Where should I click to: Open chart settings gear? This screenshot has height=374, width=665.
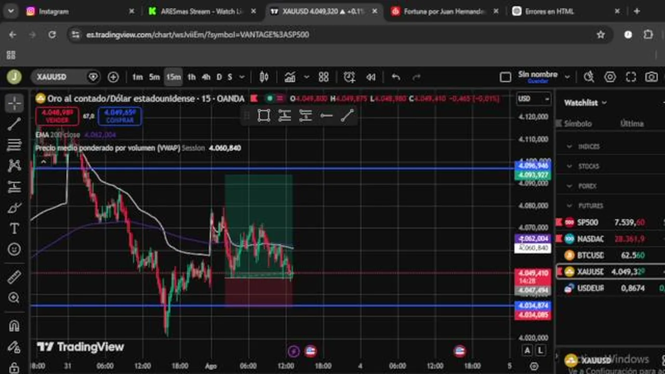pyautogui.click(x=610, y=77)
